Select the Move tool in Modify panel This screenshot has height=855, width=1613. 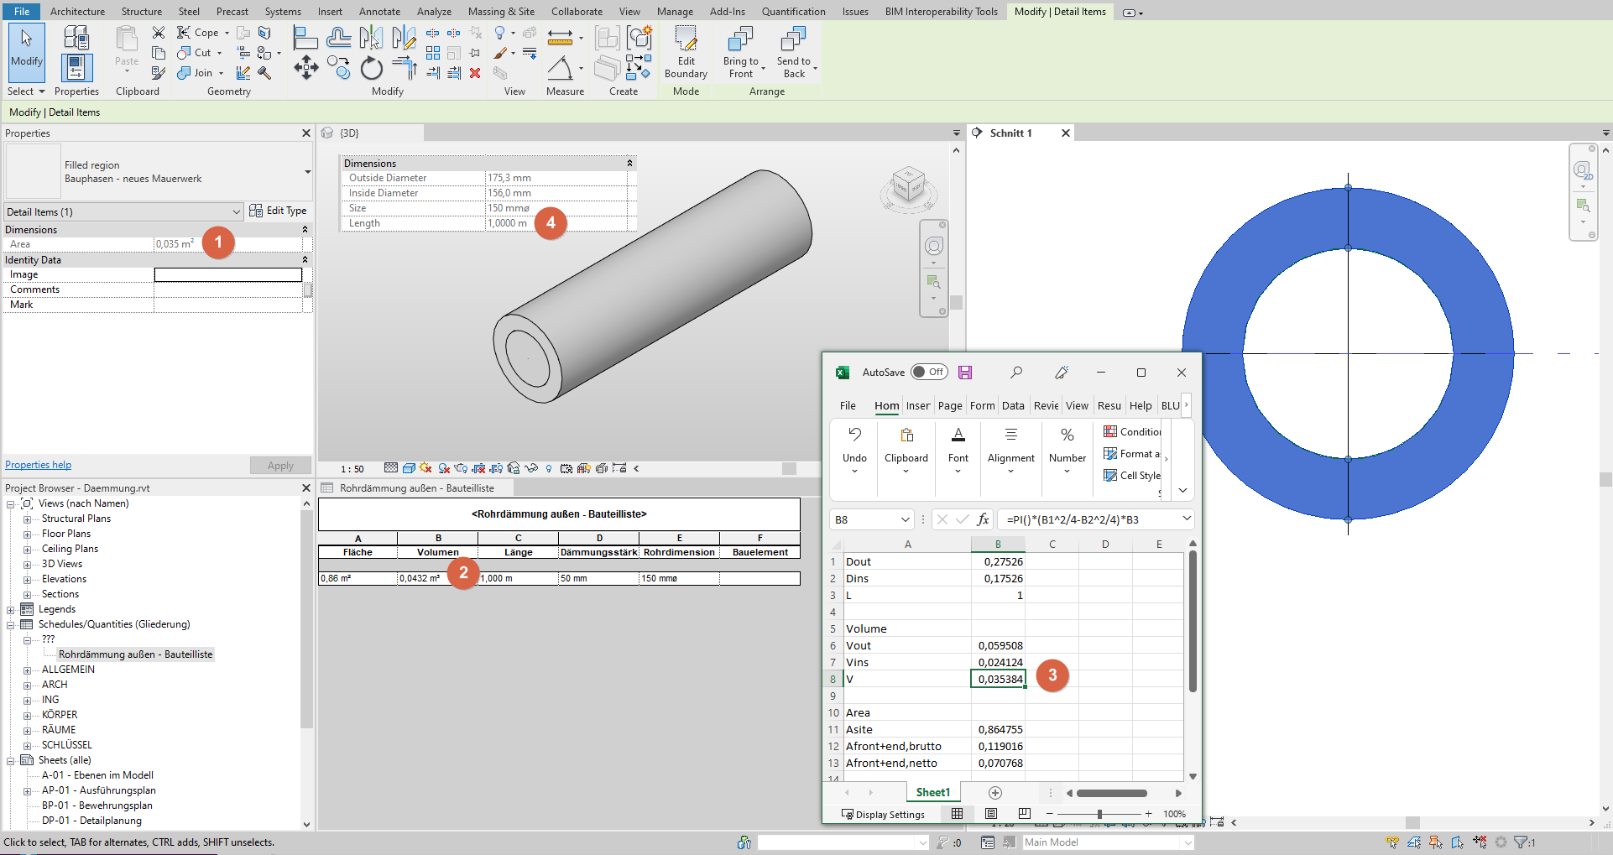point(305,67)
